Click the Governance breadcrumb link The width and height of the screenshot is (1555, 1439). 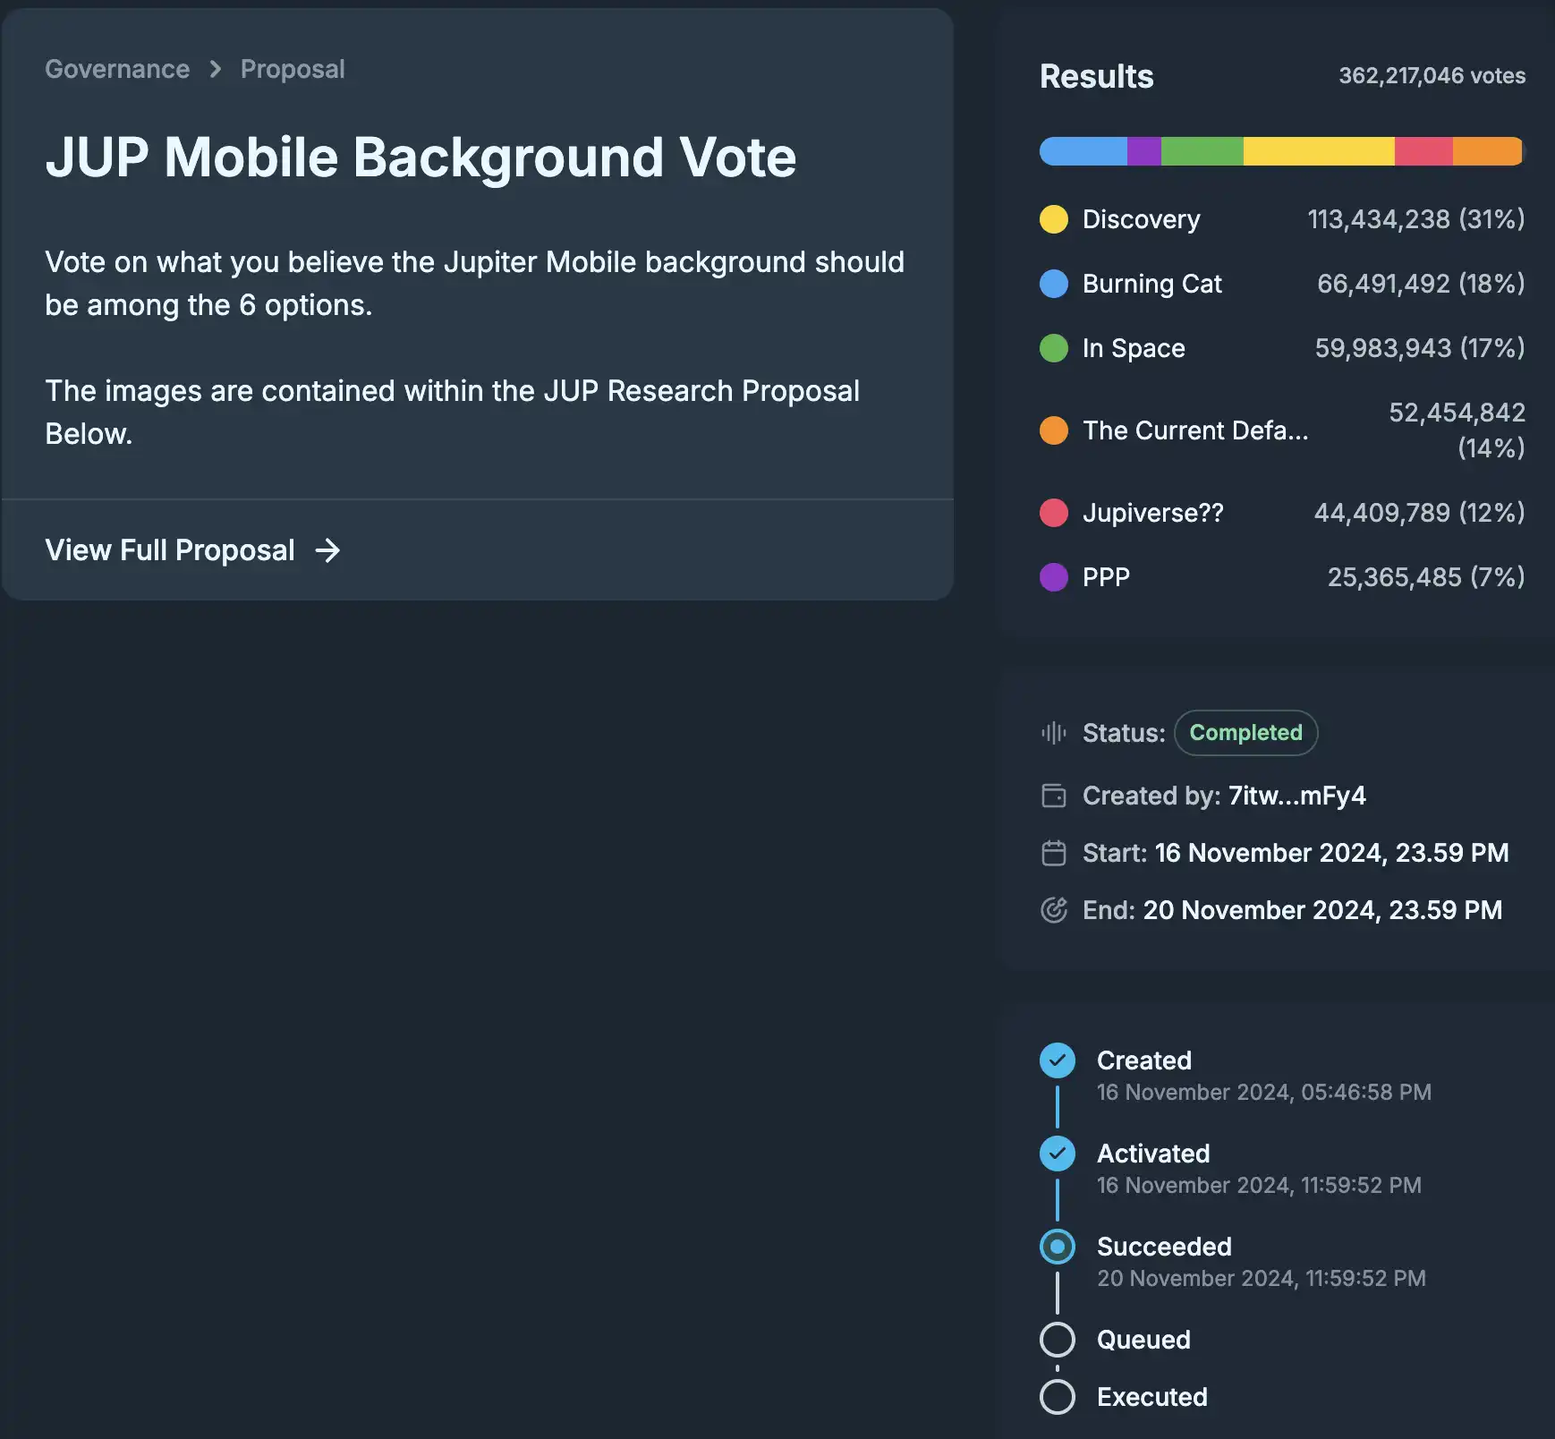[117, 69]
